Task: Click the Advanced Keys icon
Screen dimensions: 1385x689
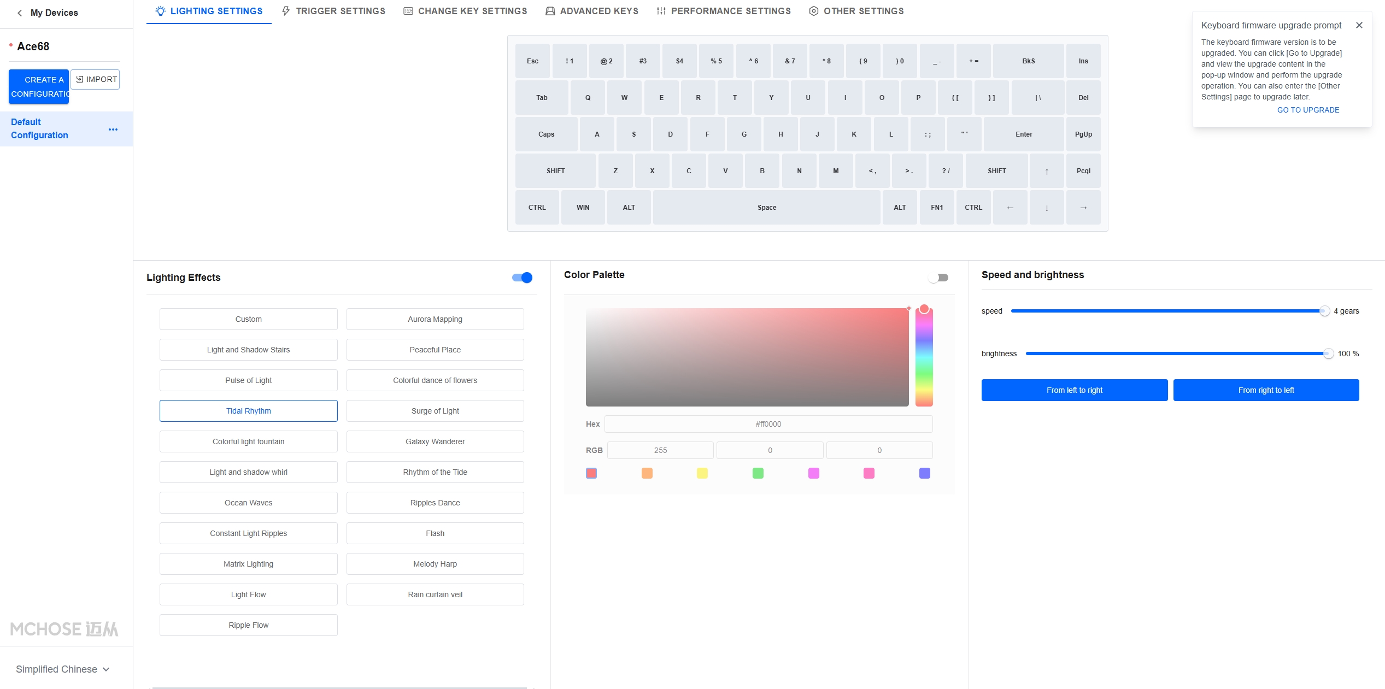Action: click(550, 11)
